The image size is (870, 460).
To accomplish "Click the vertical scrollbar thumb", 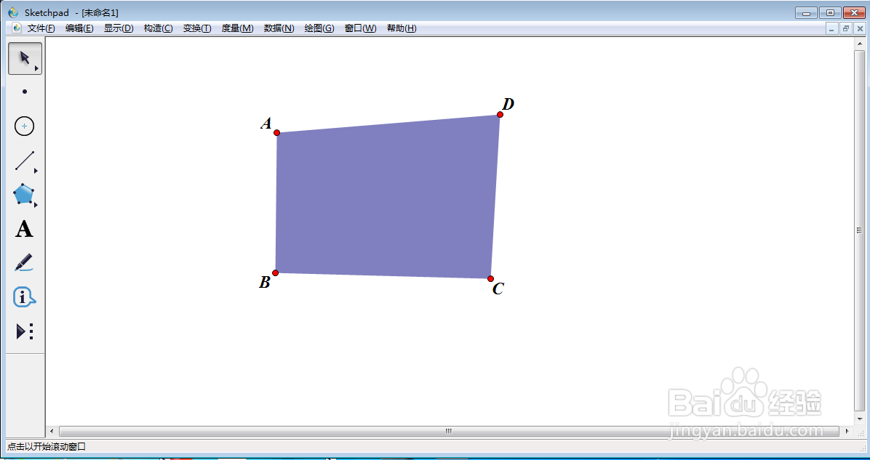I will [x=860, y=231].
